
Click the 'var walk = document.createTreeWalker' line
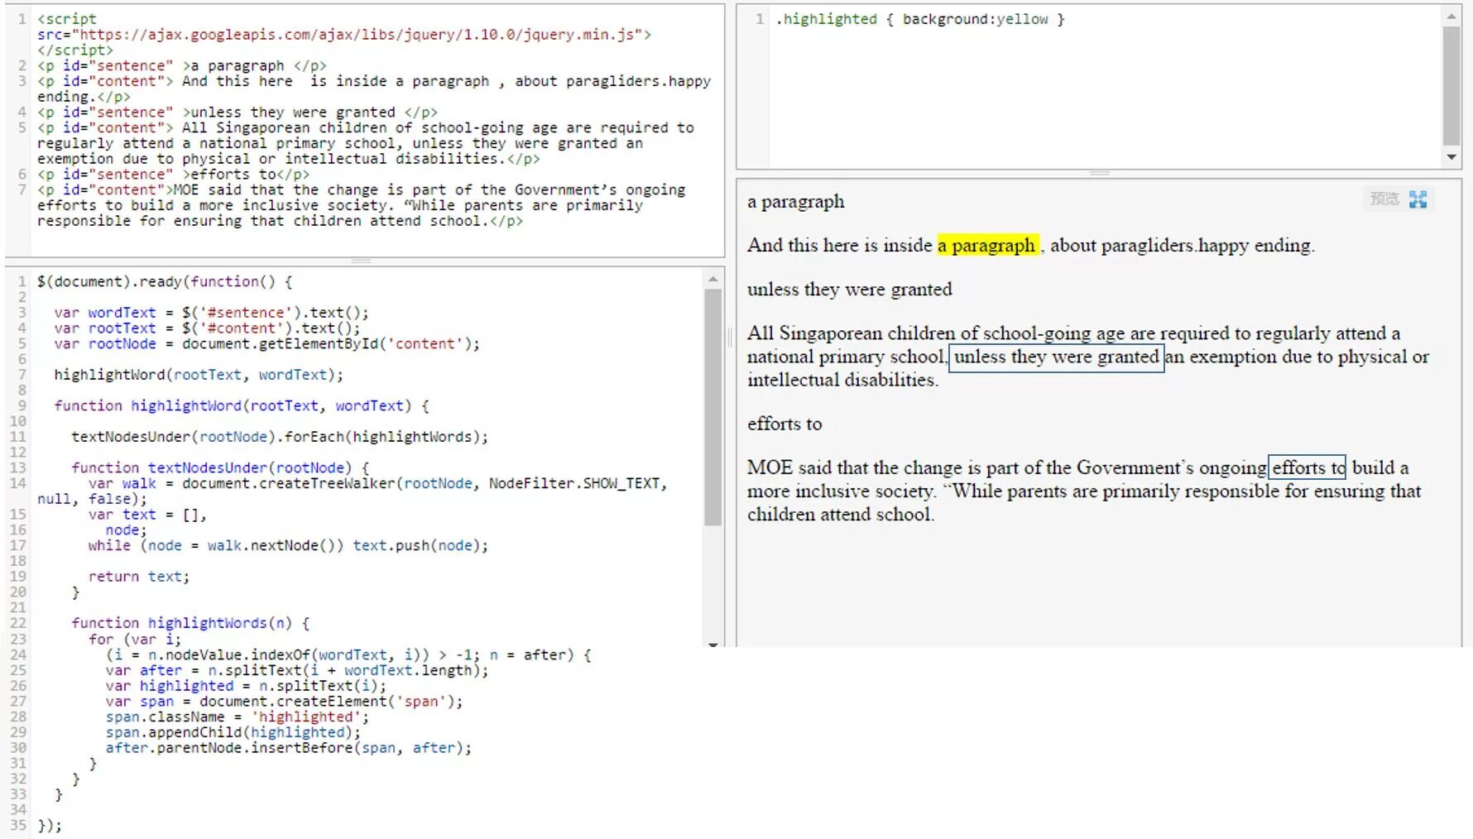378,483
